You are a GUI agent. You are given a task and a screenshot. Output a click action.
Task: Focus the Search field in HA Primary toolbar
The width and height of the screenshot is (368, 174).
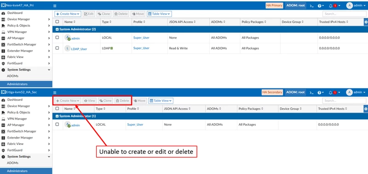[344, 14]
